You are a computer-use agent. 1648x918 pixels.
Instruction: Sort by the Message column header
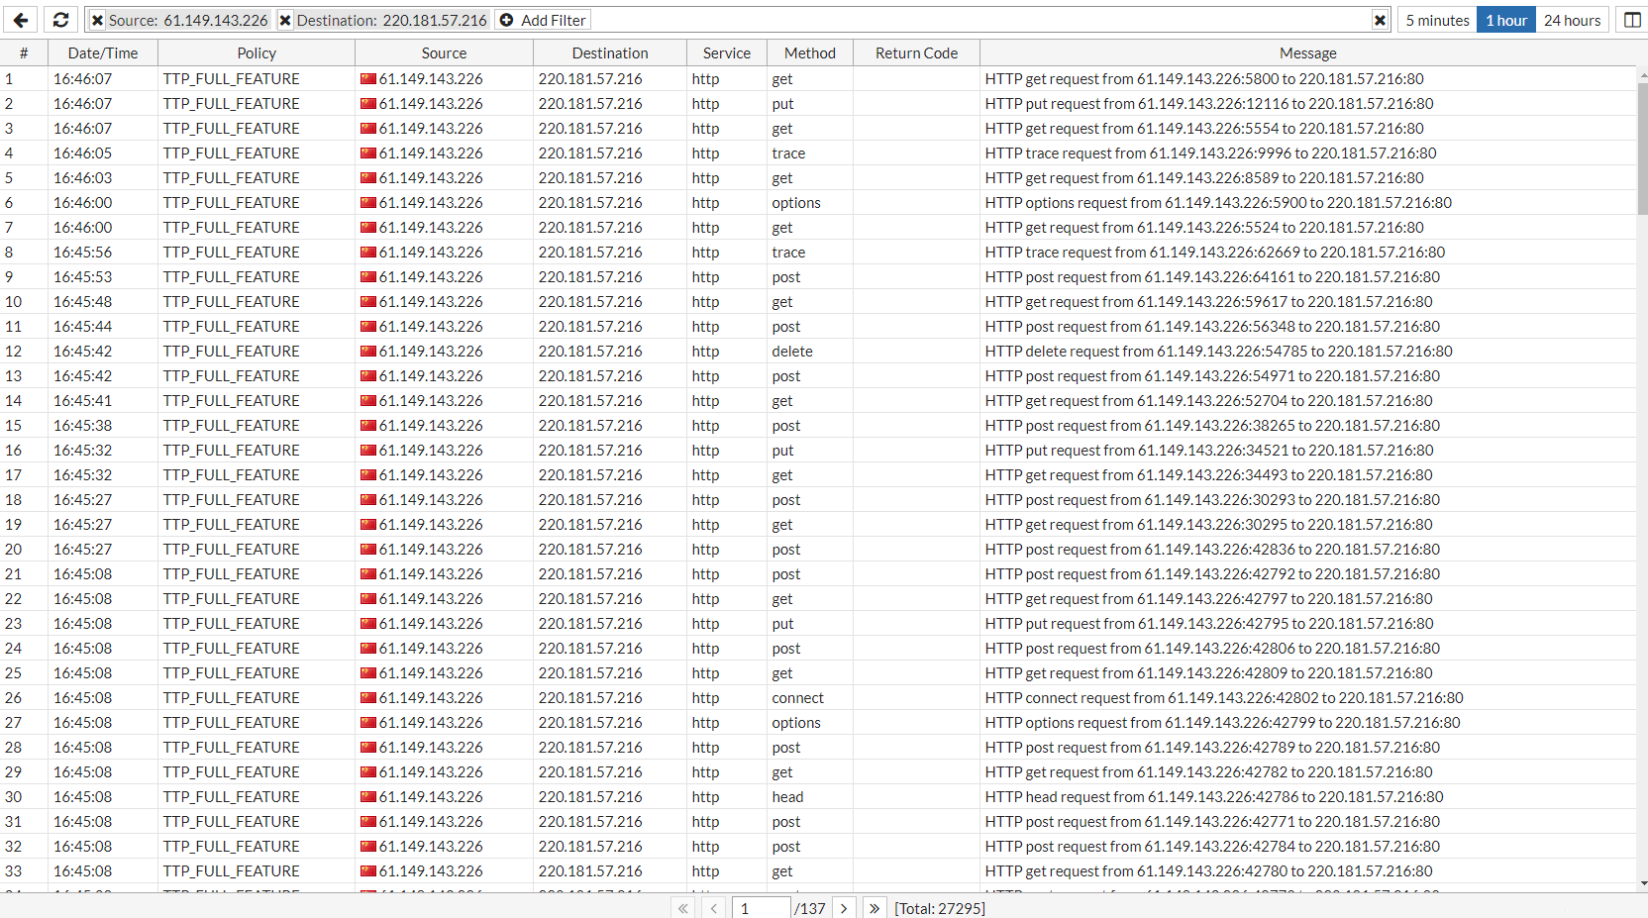pos(1307,53)
